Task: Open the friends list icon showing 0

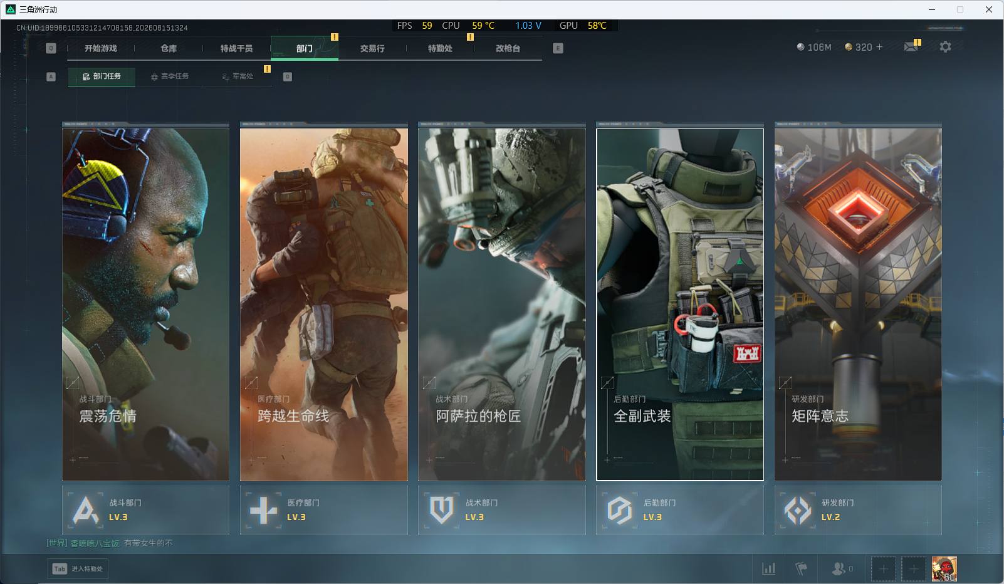Action: [x=842, y=569]
